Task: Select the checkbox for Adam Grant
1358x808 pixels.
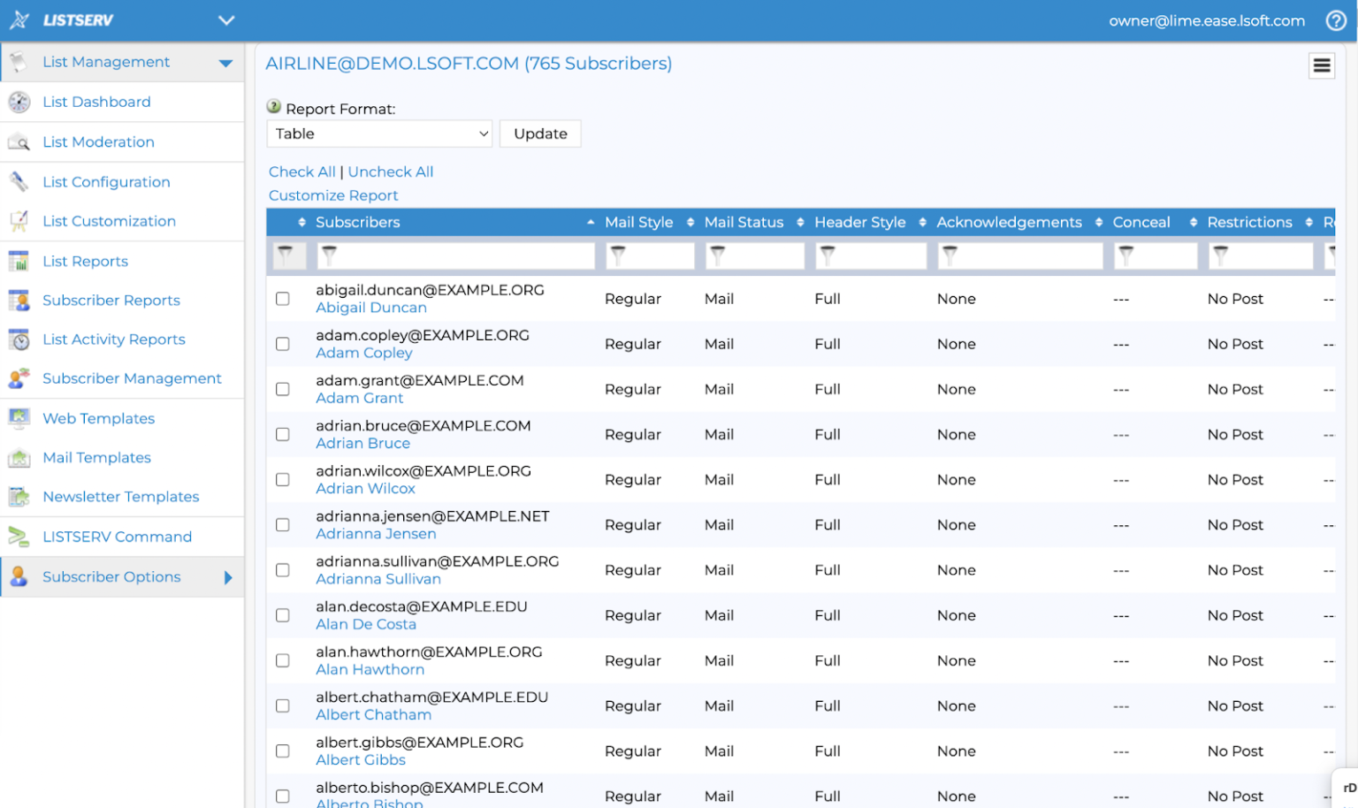Action: (283, 389)
